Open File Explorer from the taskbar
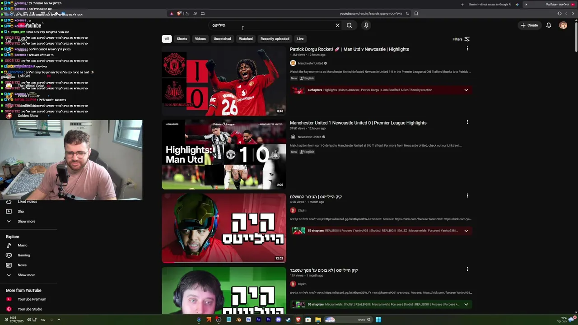The image size is (578, 325). 318,320
